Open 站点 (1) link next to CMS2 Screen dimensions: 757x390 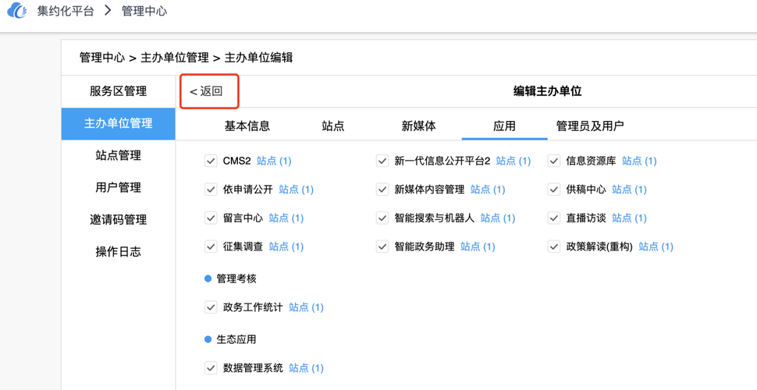tap(274, 161)
